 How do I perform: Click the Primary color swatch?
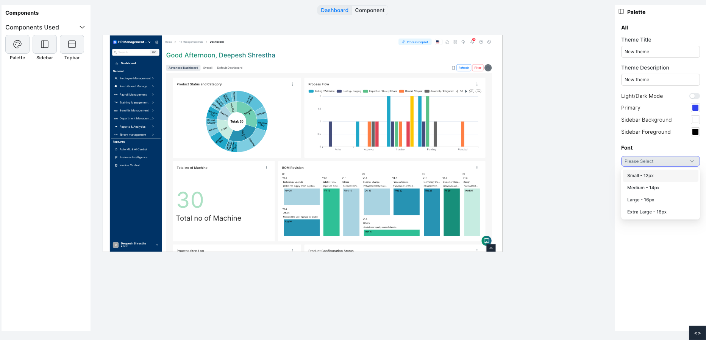[x=695, y=108]
